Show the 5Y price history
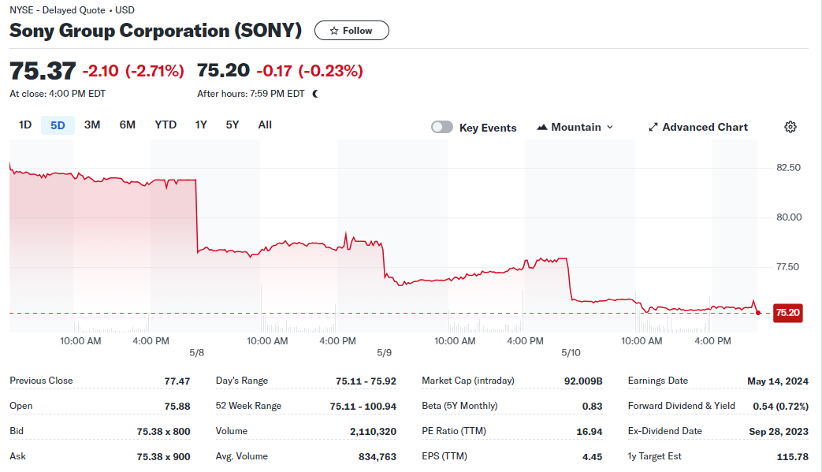Viewport: 822px width, 472px height. point(232,125)
